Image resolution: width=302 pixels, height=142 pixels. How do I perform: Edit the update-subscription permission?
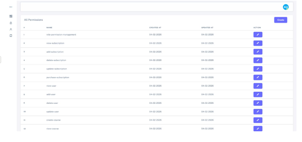258,69
